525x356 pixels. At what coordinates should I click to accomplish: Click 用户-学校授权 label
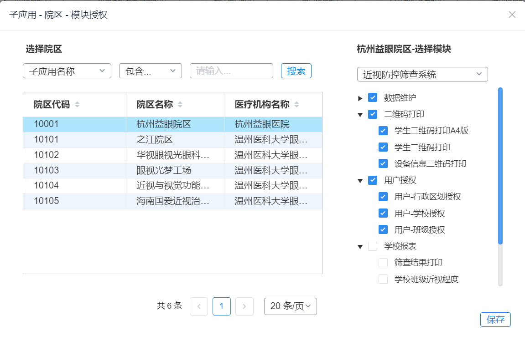pyautogui.click(x=420, y=213)
